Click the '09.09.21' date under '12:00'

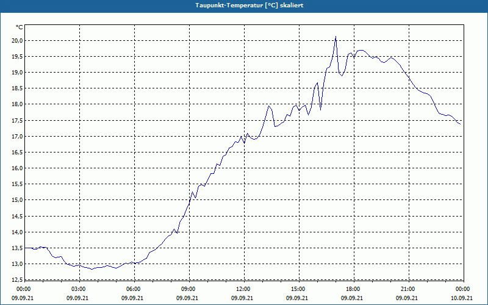tap(242, 298)
